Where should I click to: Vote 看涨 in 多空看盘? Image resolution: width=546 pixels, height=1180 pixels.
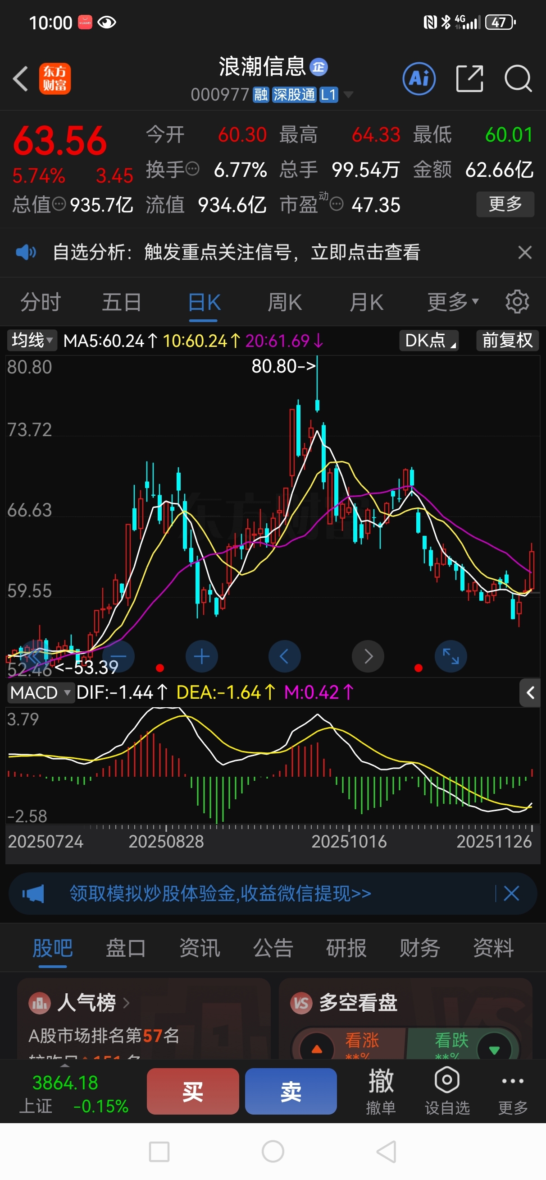349,1043
